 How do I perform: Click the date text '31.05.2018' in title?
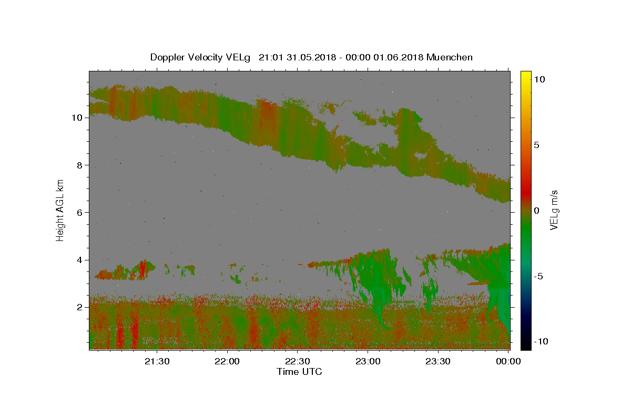click(x=311, y=57)
